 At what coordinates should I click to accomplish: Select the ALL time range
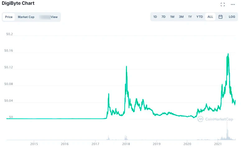(210, 17)
